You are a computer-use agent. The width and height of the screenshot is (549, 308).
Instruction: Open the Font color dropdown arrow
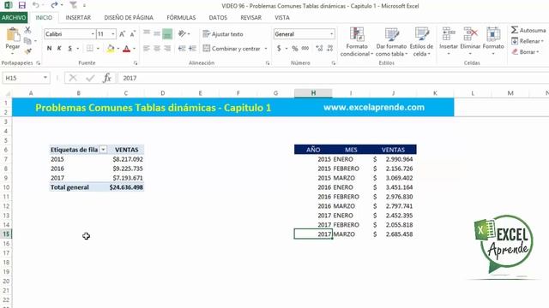click(x=134, y=49)
